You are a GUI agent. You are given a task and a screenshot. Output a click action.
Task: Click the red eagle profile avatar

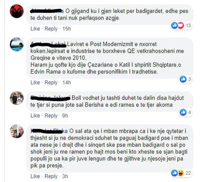click(x=17, y=11)
